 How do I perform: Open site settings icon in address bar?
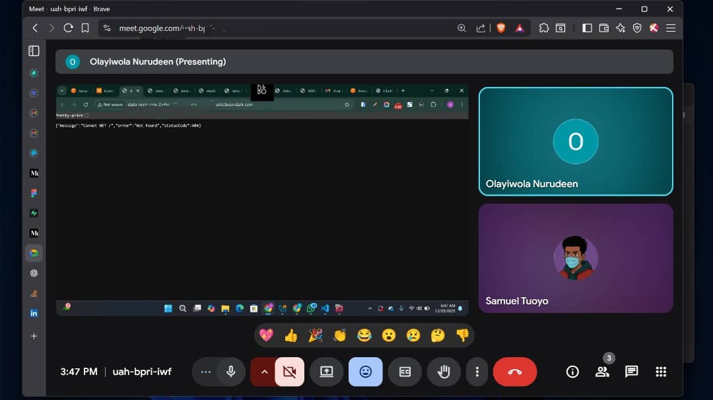coord(107,28)
